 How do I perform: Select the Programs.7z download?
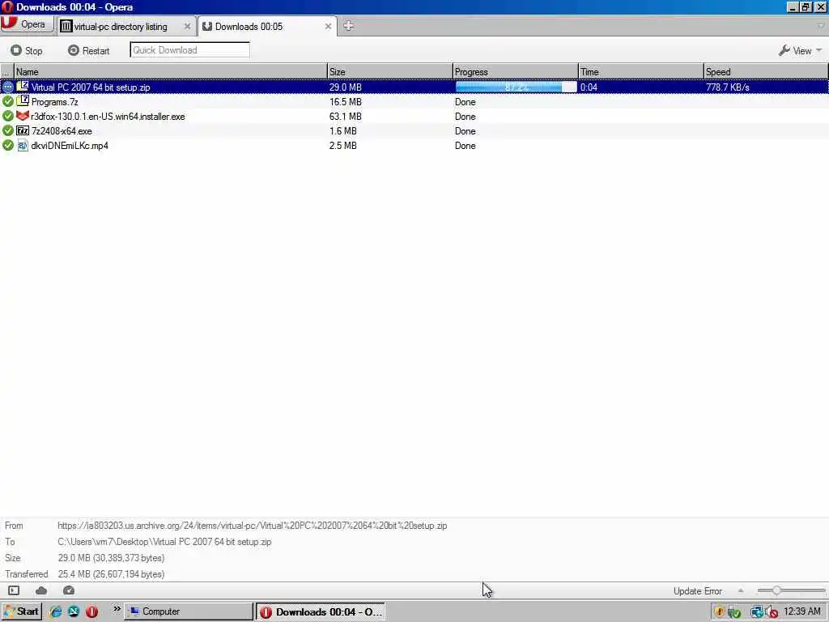(x=414, y=101)
